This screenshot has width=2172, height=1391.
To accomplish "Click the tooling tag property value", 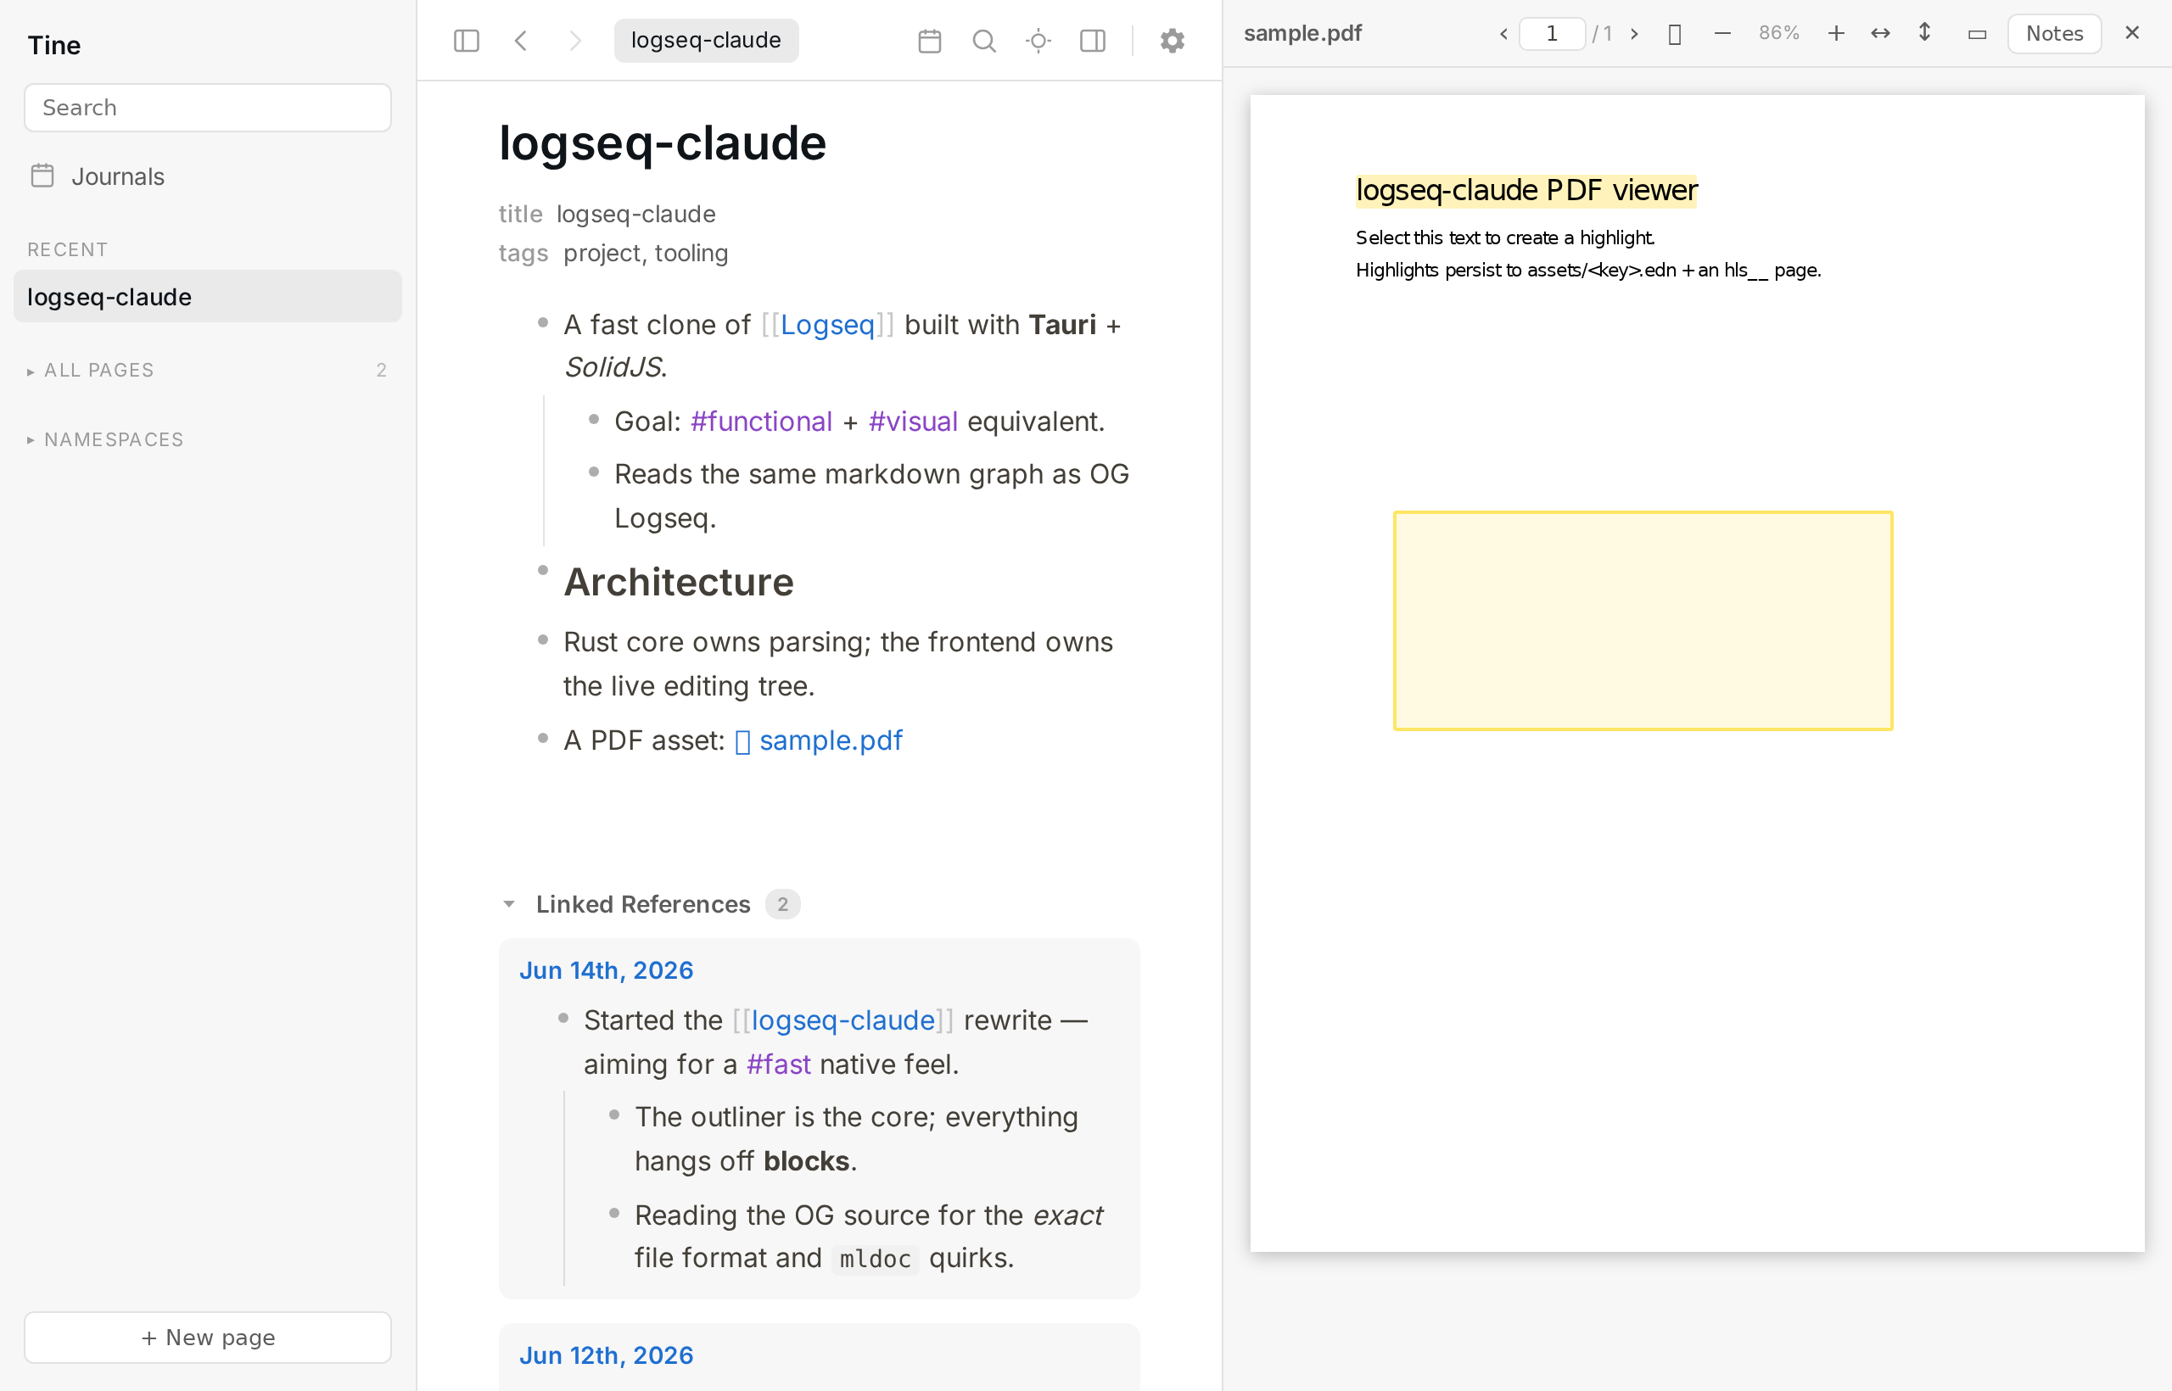I will [x=691, y=254].
